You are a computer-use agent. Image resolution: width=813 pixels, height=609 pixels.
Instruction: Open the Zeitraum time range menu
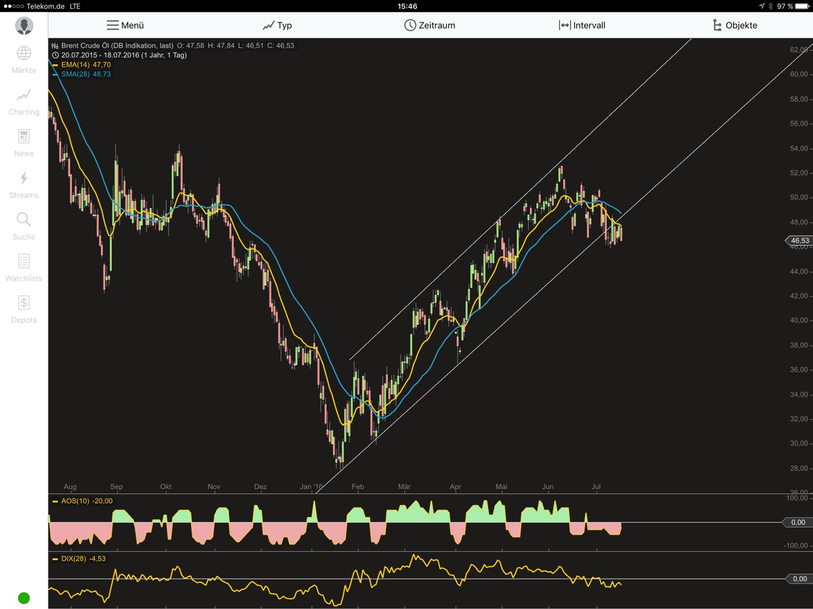(430, 25)
